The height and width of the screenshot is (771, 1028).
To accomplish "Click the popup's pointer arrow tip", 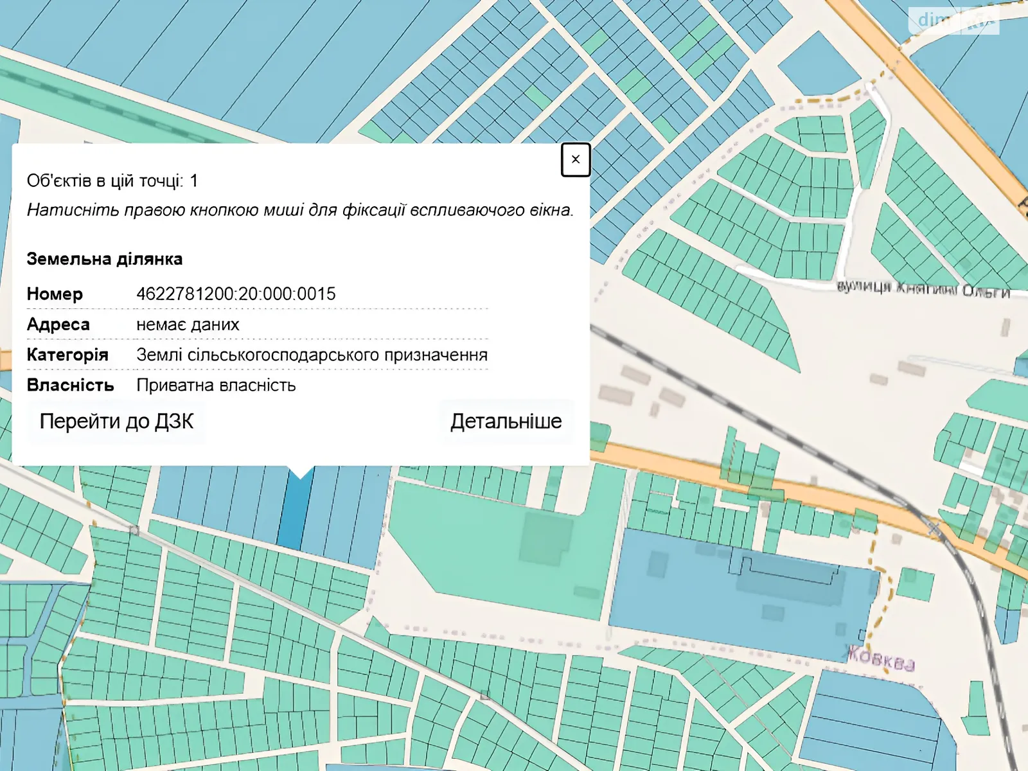I will [x=301, y=477].
